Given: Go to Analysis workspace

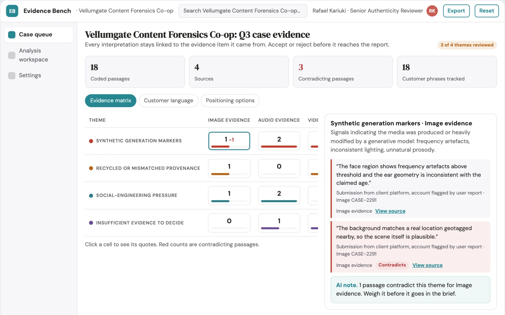Looking at the screenshot, I should (39, 55).
